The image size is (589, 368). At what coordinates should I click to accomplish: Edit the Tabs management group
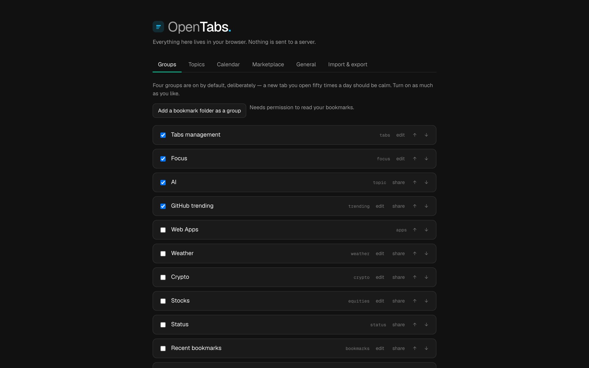[401, 135]
